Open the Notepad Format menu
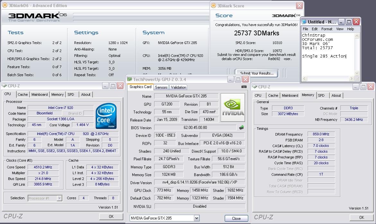Image resolution: width=376 pixels, height=224 pixels. (327, 29)
